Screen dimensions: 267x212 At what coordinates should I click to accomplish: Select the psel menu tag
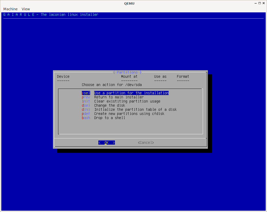pyautogui.click(x=86, y=93)
